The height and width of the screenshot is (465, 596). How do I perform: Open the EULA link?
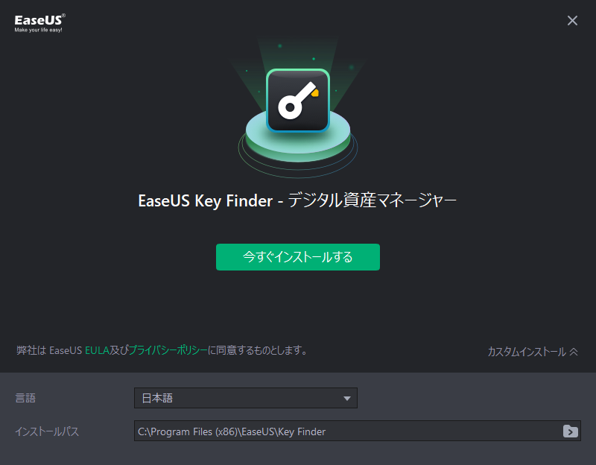[x=97, y=350]
